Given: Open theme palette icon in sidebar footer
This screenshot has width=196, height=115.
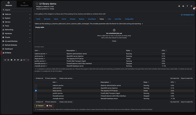Looking at the screenshot, I should 18,60.
